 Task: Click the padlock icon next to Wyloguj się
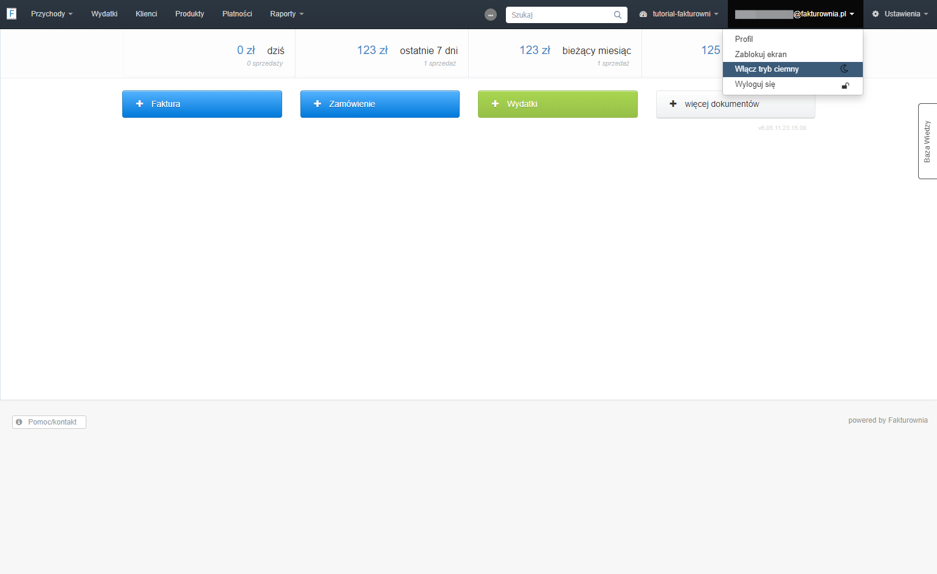(x=845, y=86)
